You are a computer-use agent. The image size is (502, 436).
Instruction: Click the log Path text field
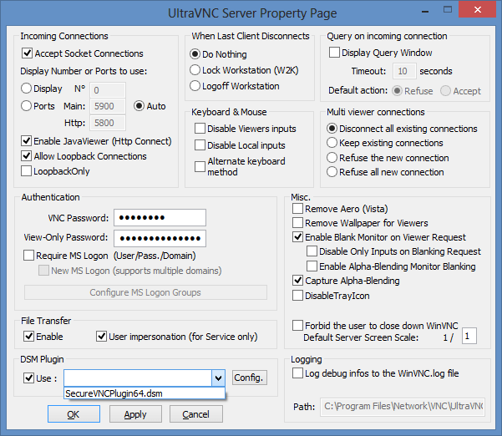tap(403, 407)
